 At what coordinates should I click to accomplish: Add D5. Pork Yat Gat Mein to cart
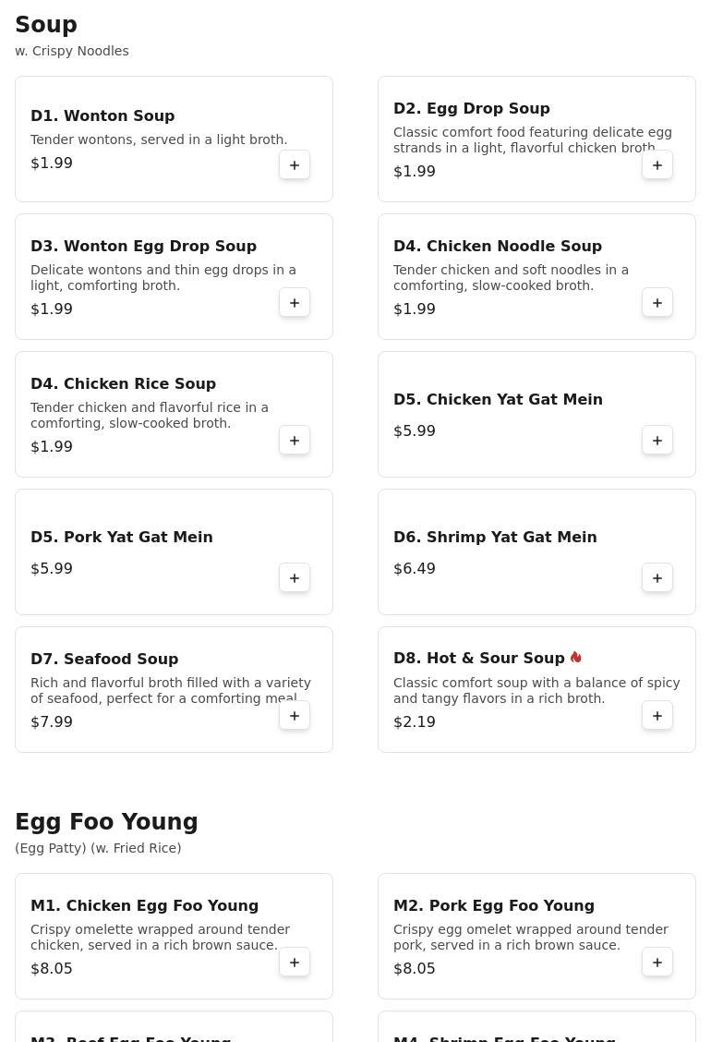[295, 577]
